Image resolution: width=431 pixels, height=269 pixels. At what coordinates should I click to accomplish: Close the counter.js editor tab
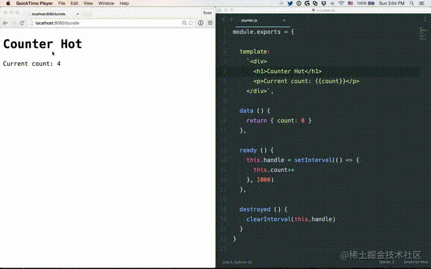coord(284,20)
